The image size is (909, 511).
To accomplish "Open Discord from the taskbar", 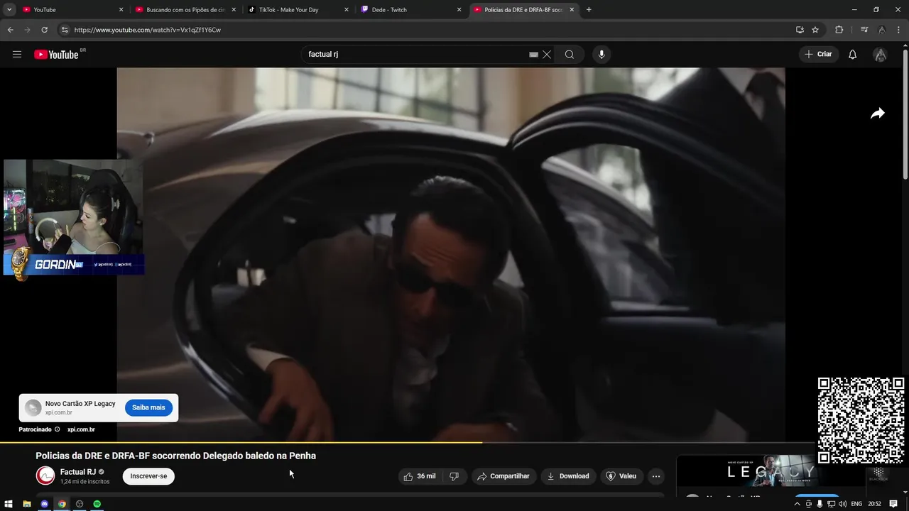I will (x=44, y=504).
